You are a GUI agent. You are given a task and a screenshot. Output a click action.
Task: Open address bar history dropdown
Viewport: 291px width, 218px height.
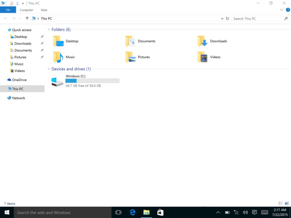pos(222,19)
